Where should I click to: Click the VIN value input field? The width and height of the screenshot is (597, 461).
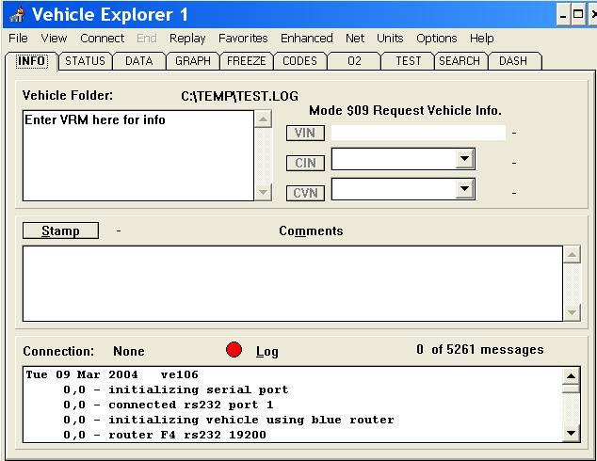pos(418,133)
